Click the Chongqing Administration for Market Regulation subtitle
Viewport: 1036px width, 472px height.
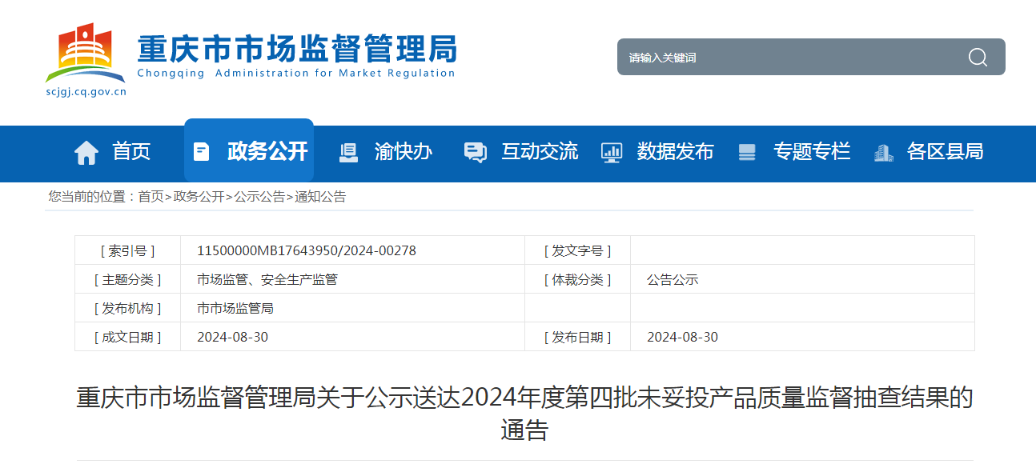pos(296,73)
